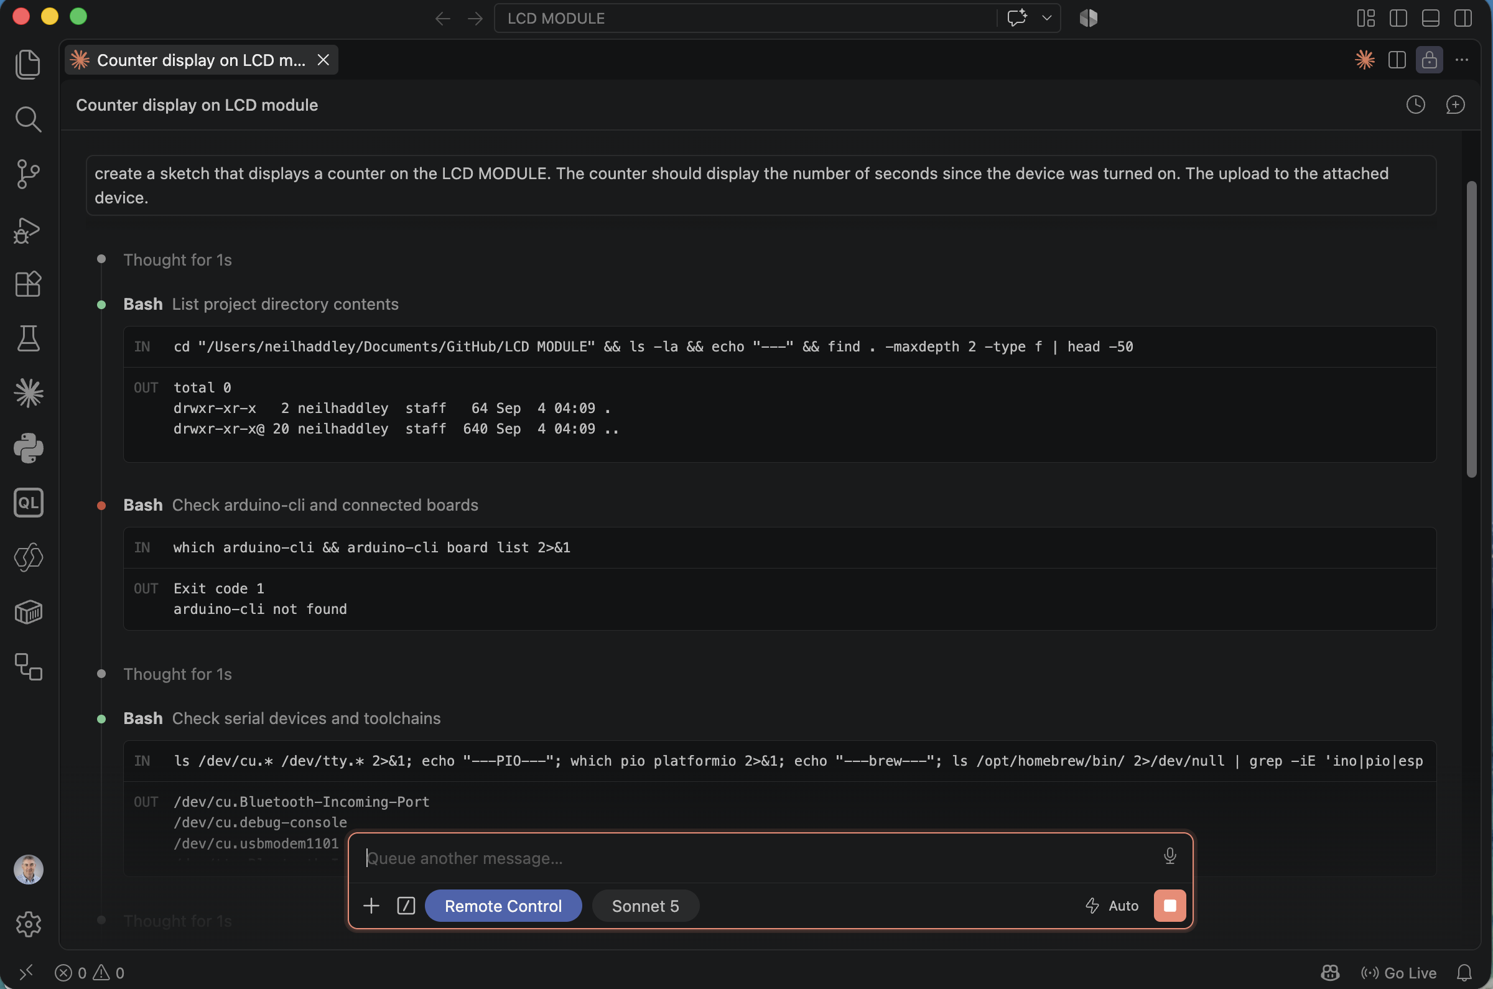Stop the running response
This screenshot has width=1493, height=989.
coord(1170,906)
